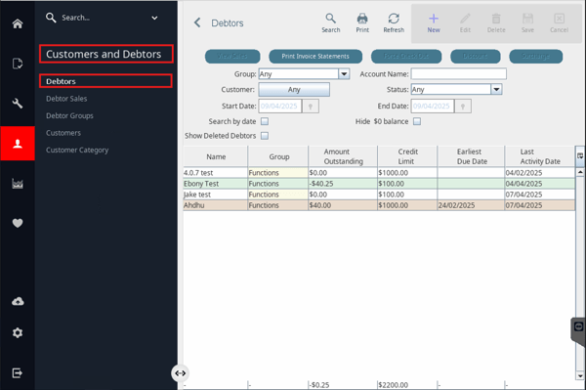The height and width of the screenshot is (390, 586).
Task: Click the Force Check Out button
Action: [x=406, y=57]
